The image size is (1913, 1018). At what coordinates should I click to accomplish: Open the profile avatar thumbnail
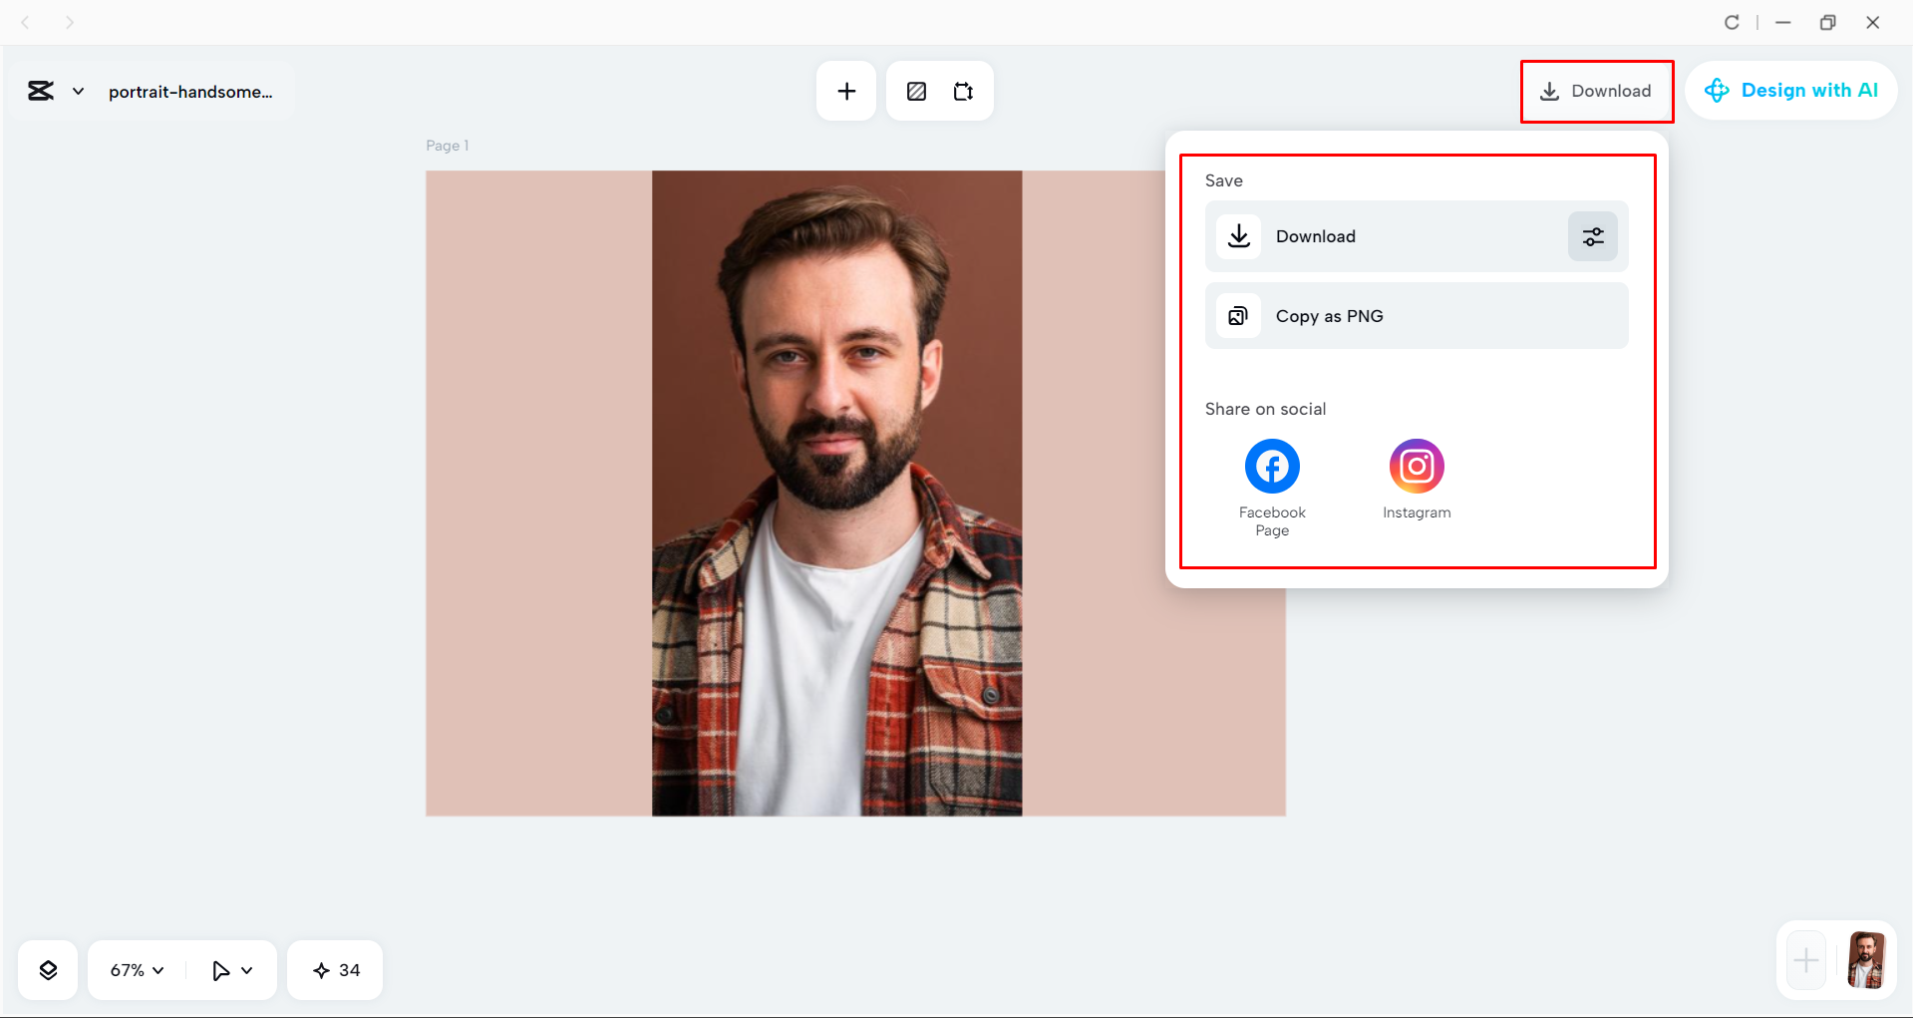[1866, 960]
